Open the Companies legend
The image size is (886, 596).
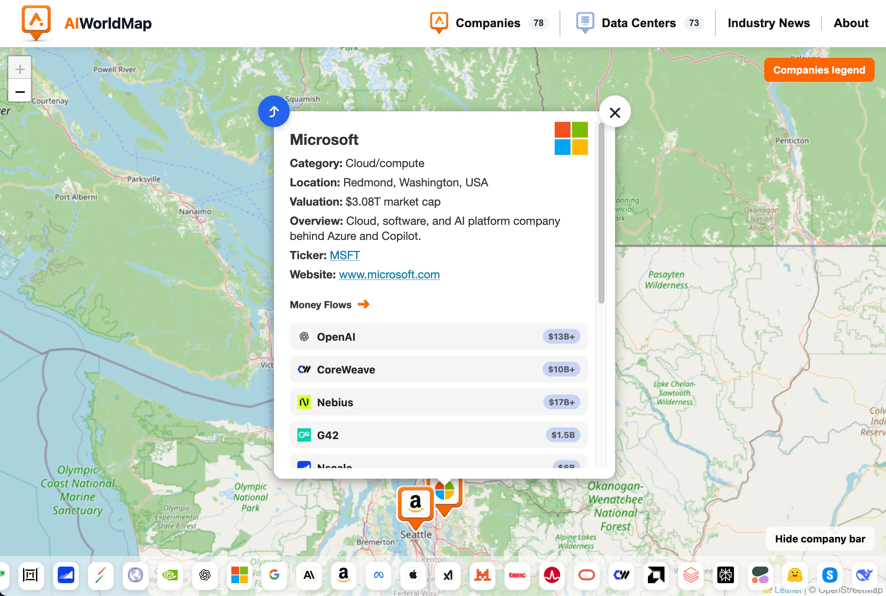(x=819, y=70)
